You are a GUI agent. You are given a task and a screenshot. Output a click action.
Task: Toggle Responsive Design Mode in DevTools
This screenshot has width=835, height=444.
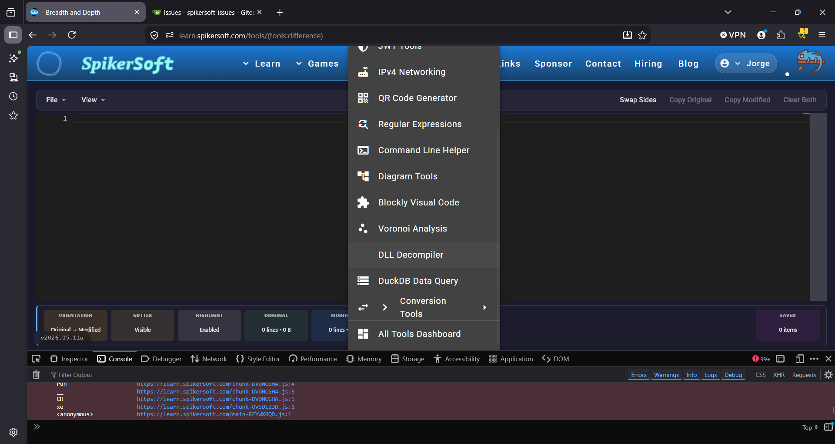pos(800,359)
